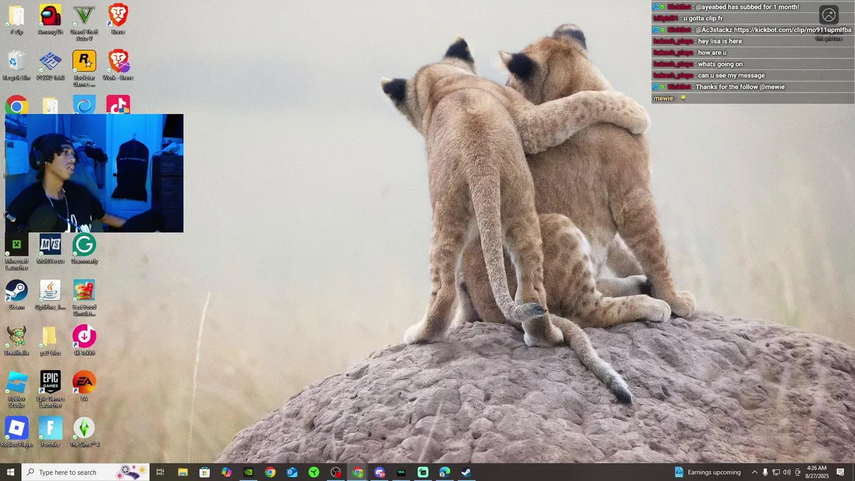Open Grand Theft Auto V desktop icon
The image size is (855, 481).
[x=84, y=23]
